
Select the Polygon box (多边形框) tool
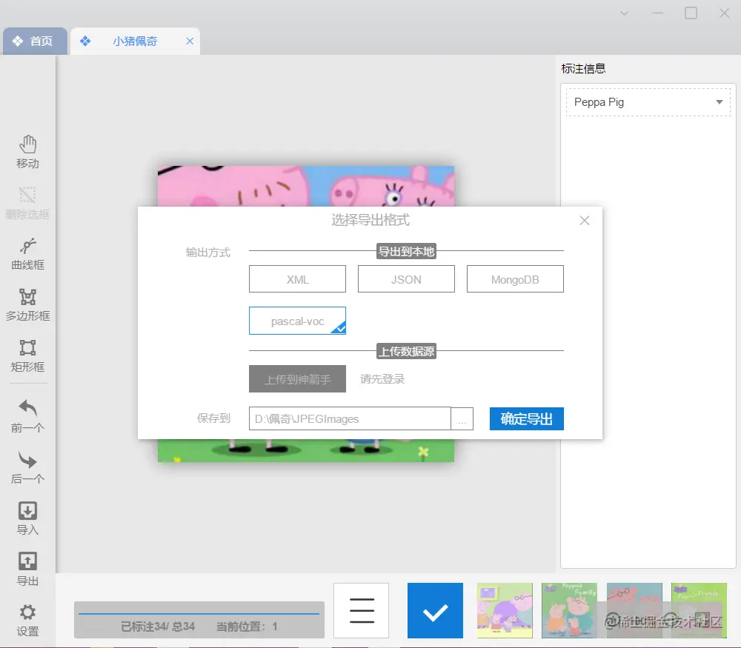coord(27,304)
